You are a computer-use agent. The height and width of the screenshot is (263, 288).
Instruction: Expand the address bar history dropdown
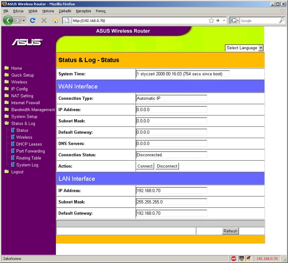coord(224,20)
